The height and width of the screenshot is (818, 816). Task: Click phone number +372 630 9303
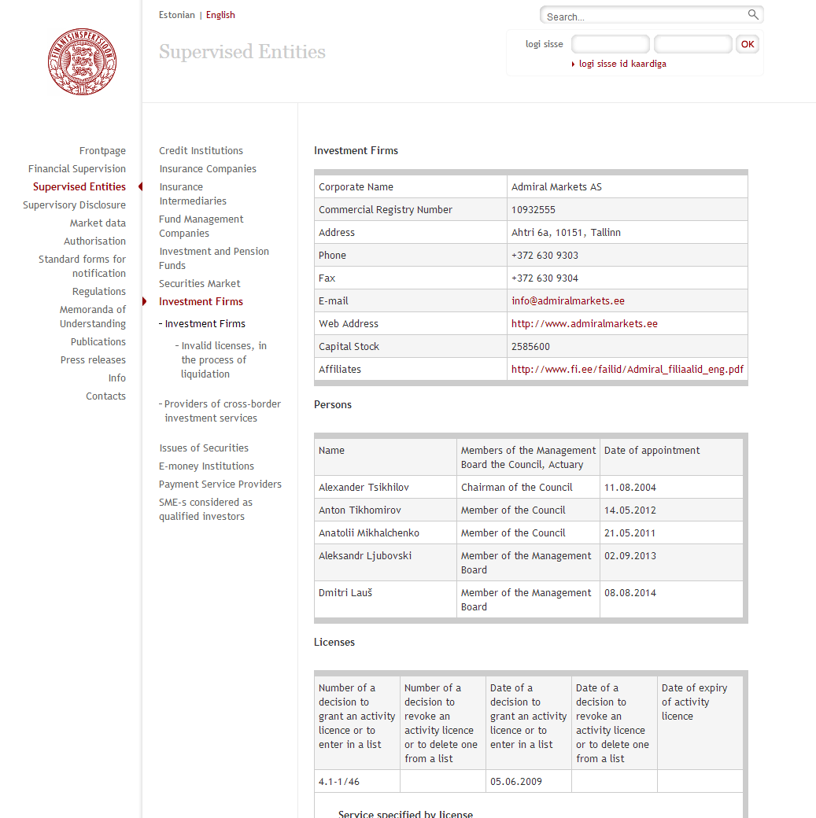click(x=545, y=256)
